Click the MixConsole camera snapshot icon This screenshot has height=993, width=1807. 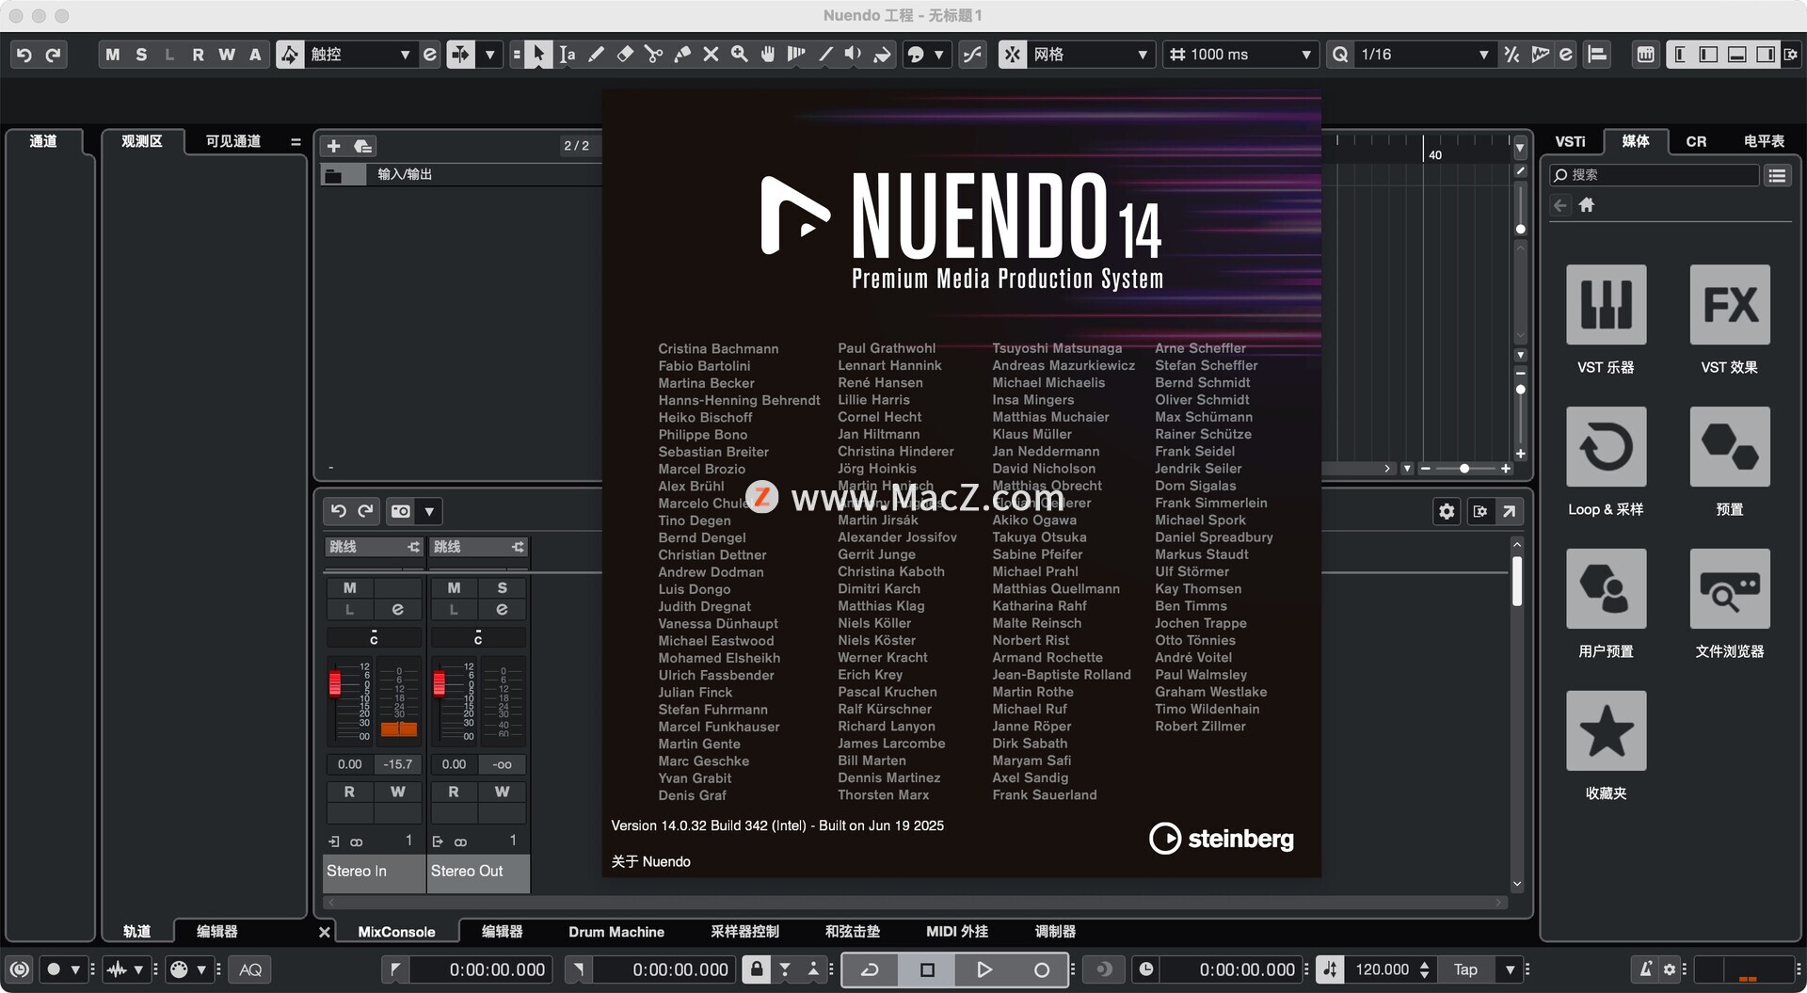401,511
